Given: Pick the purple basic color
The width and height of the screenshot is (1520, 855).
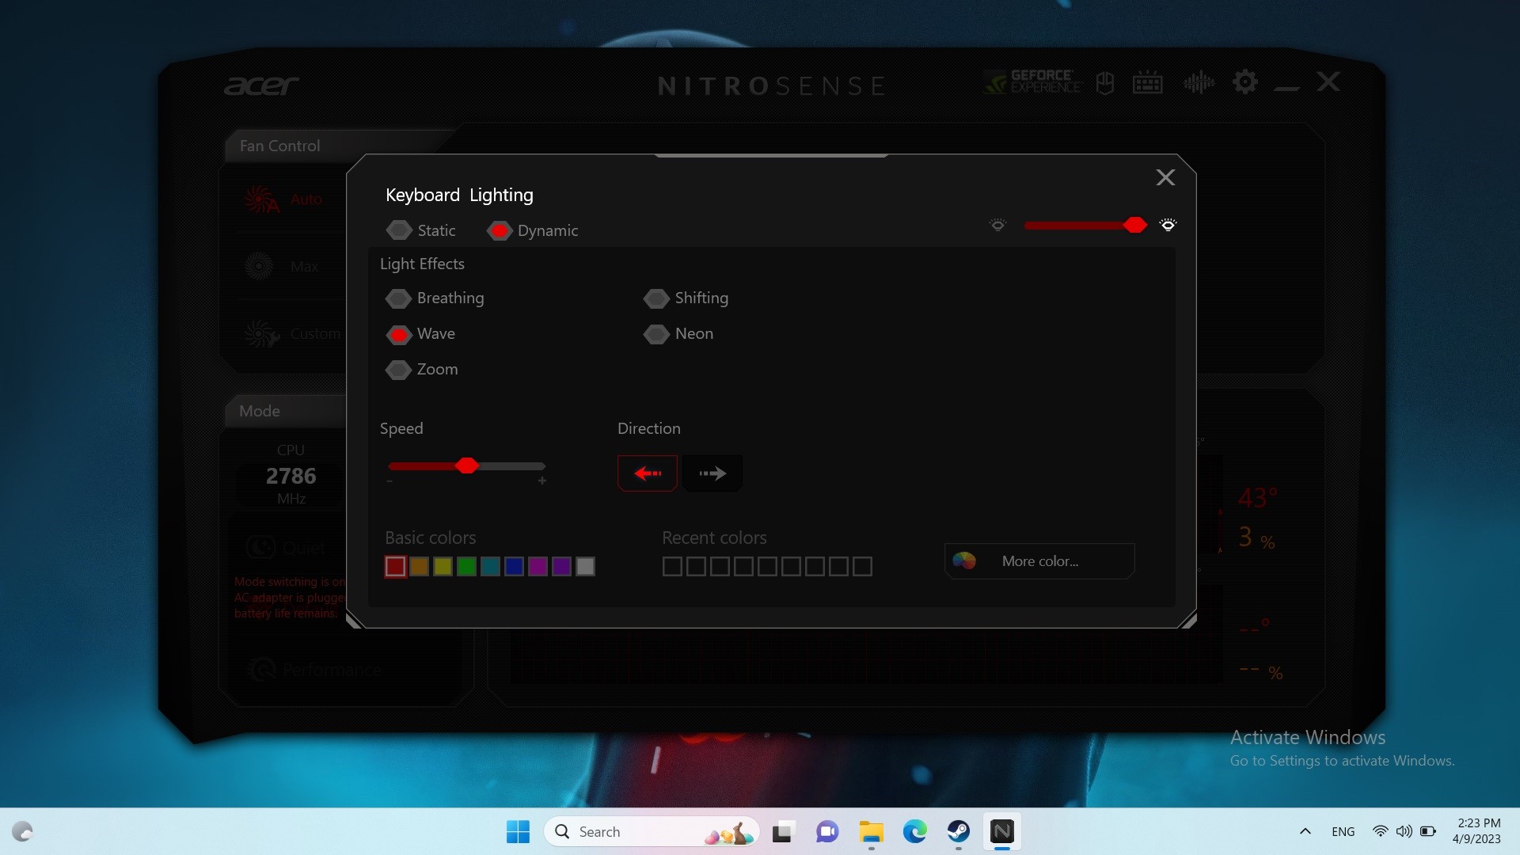Looking at the screenshot, I should (562, 567).
